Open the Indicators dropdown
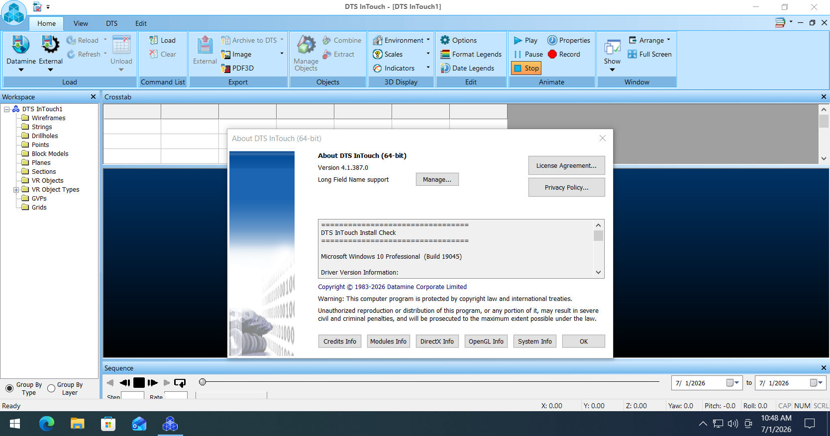 [428, 68]
